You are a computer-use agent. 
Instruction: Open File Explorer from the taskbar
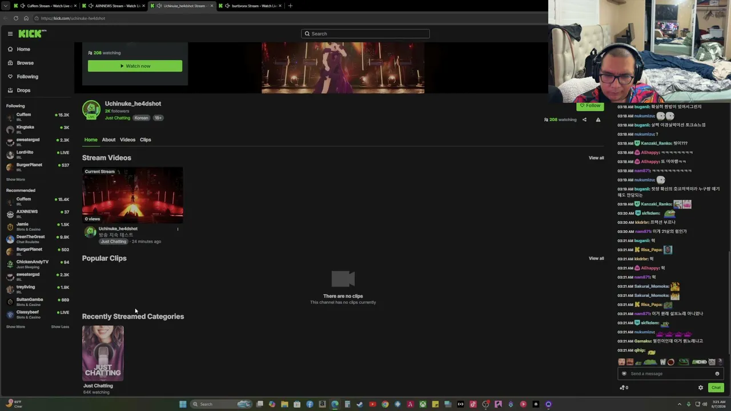(x=284, y=404)
